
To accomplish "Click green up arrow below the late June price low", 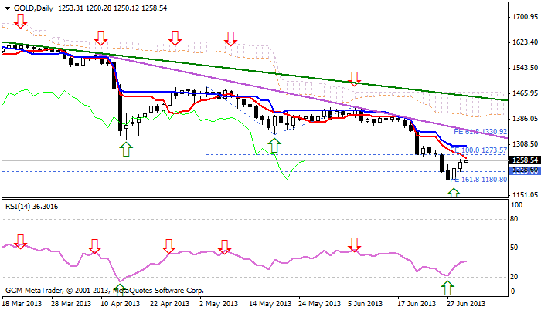I will [454, 190].
